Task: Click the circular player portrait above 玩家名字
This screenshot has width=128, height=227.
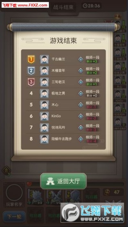Action: click(x=14, y=193)
